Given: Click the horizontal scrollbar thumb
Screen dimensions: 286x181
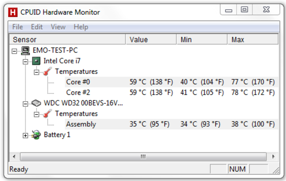Looking at the screenshot, I should pyautogui.click(x=143, y=157).
